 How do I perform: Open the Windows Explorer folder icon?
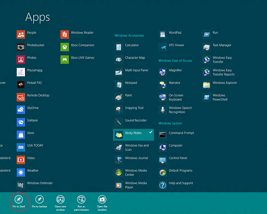(x=206, y=84)
